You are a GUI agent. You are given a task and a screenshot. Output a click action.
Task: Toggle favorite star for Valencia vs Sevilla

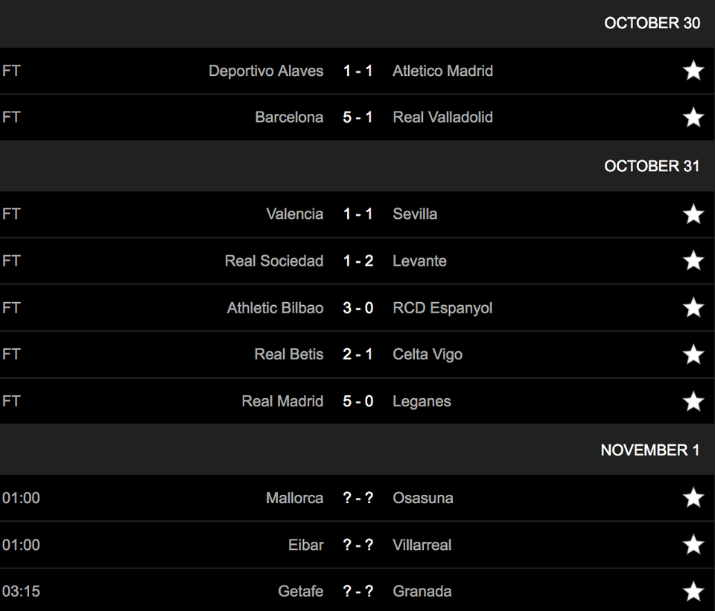(693, 214)
